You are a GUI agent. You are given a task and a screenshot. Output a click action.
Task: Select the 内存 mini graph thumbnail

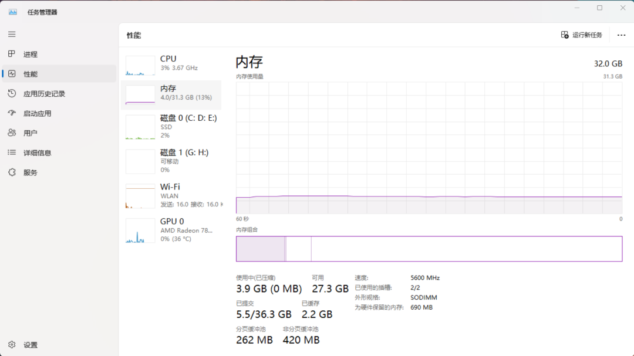(x=140, y=95)
